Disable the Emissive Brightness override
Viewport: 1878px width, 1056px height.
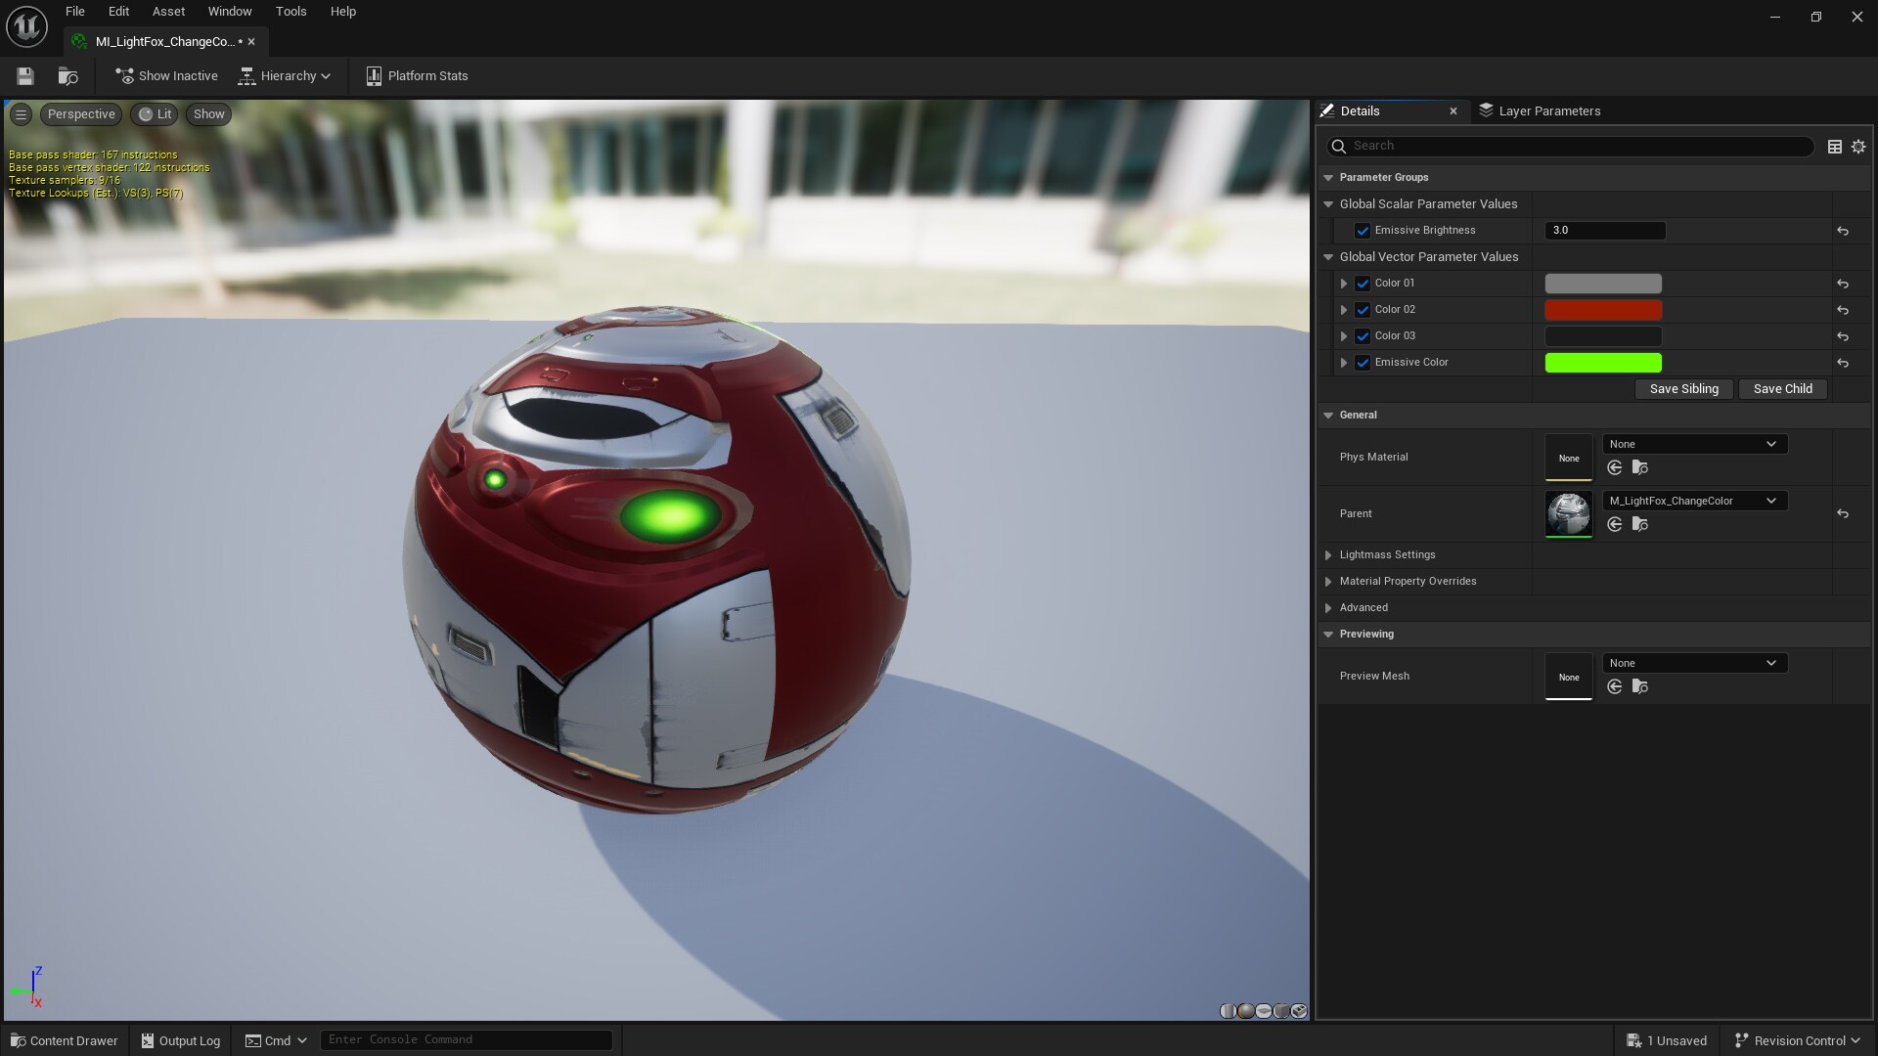click(1363, 230)
